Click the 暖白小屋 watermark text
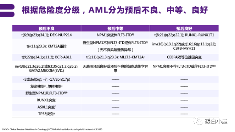 pyautogui.click(x=216, y=121)
